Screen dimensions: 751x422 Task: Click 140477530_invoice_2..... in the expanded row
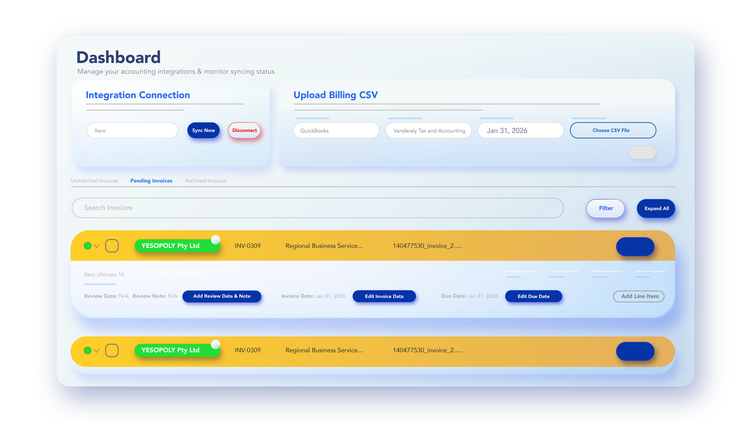[427, 246]
